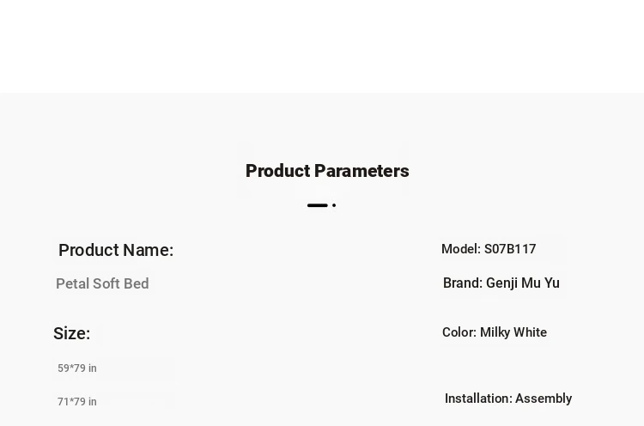Viewport: 644px width, 426px height.
Task: Click the word White in the color value
Action: point(531,332)
